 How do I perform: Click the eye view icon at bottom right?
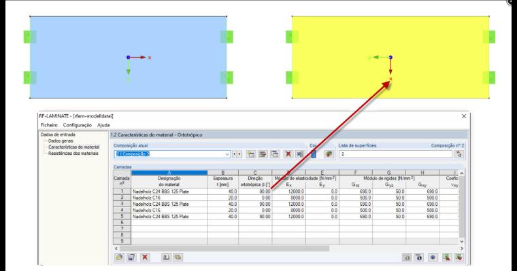click(433, 257)
